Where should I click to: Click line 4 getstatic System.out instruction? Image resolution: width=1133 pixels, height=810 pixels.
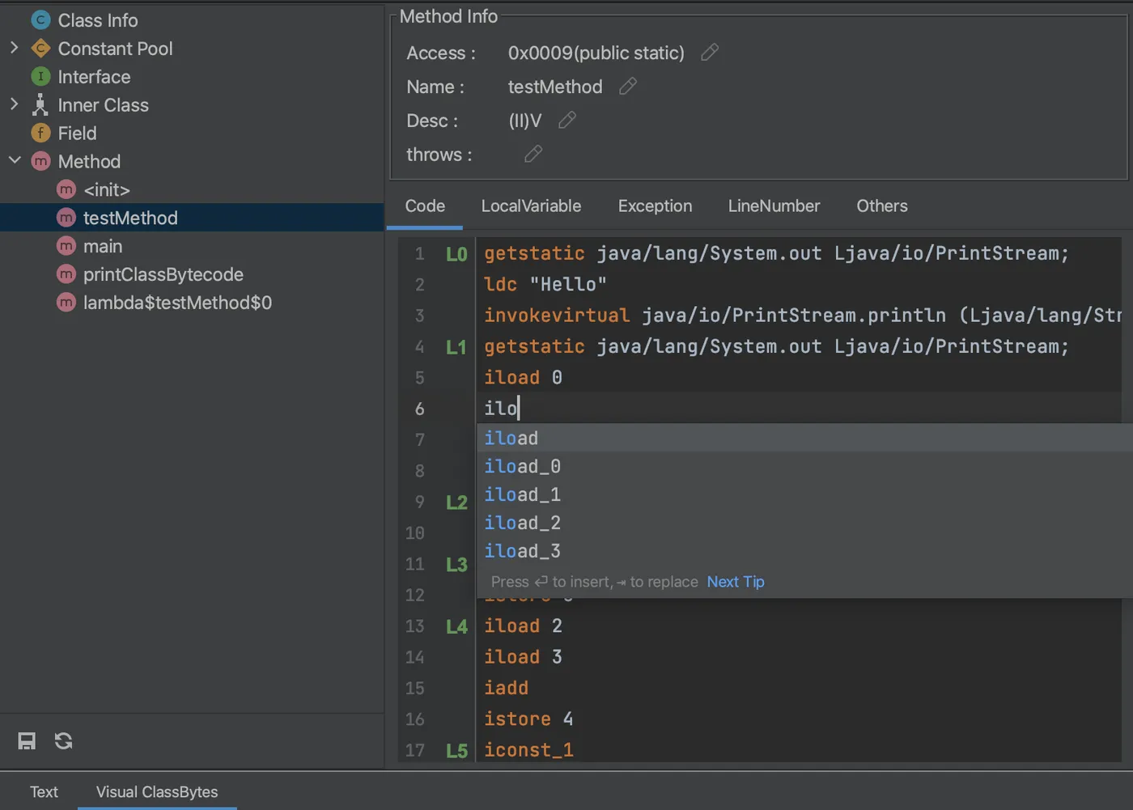(776, 346)
